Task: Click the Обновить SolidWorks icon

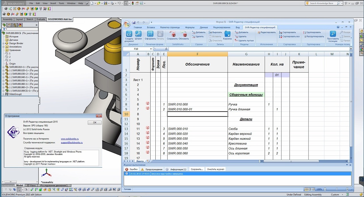Action: pos(184,35)
